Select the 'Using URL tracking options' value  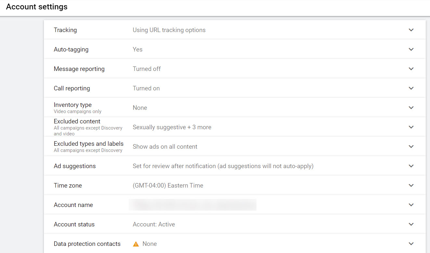pos(169,30)
